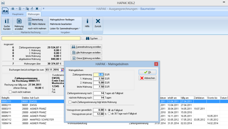Click Alle Mahnungen erstellen button
This screenshot has width=228, height=129.
pyautogui.click(x=86, y=52)
